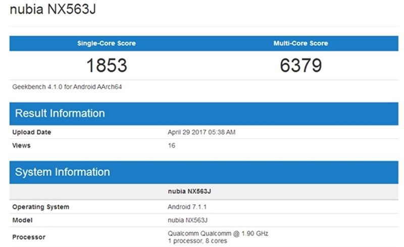The width and height of the screenshot is (404, 247).
Task: Select the Upload Date row label
Action: tap(32, 133)
